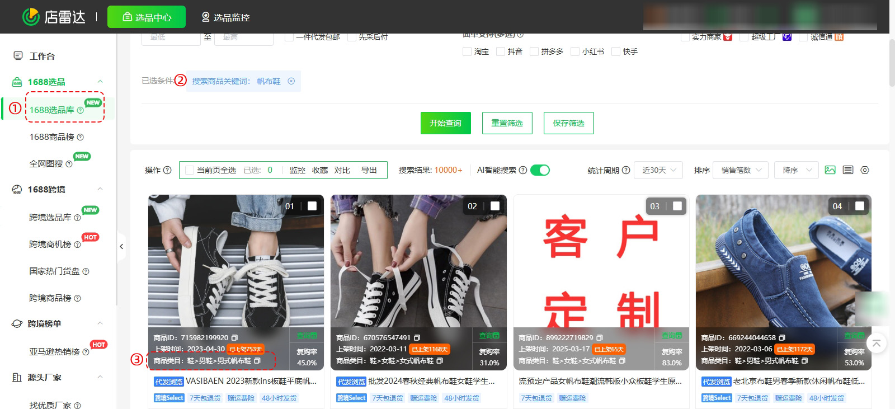The height and width of the screenshot is (409, 895).
Task: Open 亚马逊热销榜 menu item
Action: click(x=55, y=351)
